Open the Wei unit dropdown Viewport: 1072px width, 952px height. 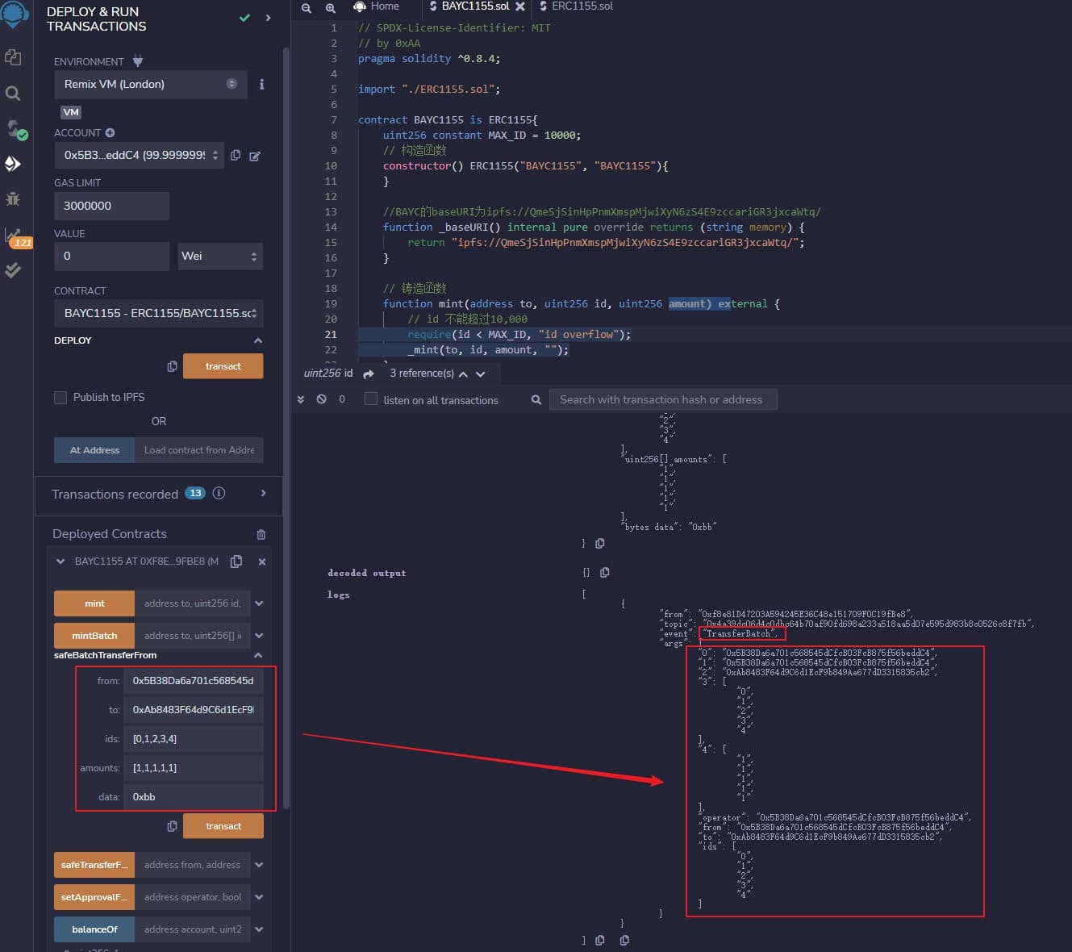pyautogui.click(x=219, y=256)
